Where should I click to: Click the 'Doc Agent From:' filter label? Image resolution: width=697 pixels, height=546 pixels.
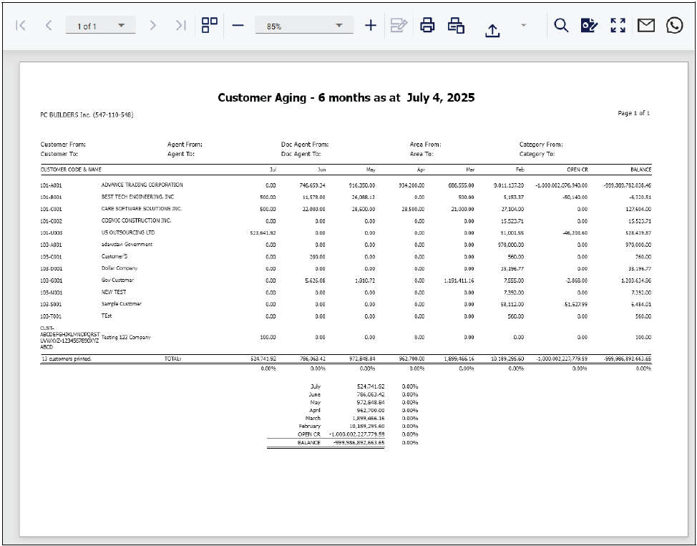[305, 145]
